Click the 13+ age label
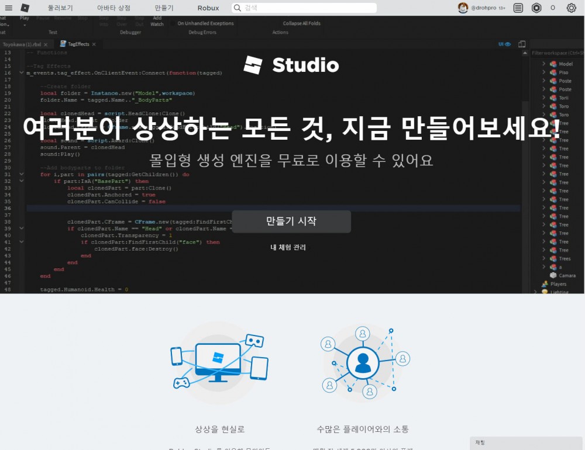This screenshot has width=585, height=450. pyautogui.click(x=502, y=8)
